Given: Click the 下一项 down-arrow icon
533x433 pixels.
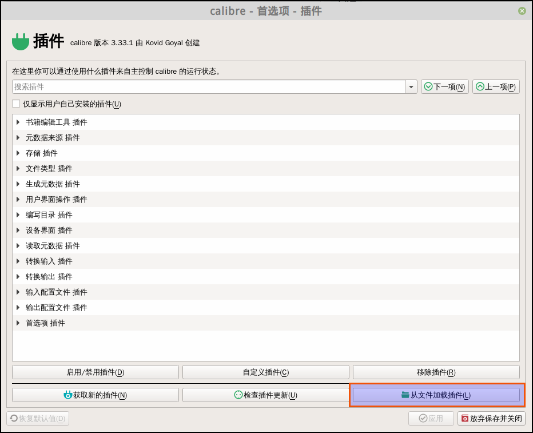Looking at the screenshot, I should tap(428, 87).
